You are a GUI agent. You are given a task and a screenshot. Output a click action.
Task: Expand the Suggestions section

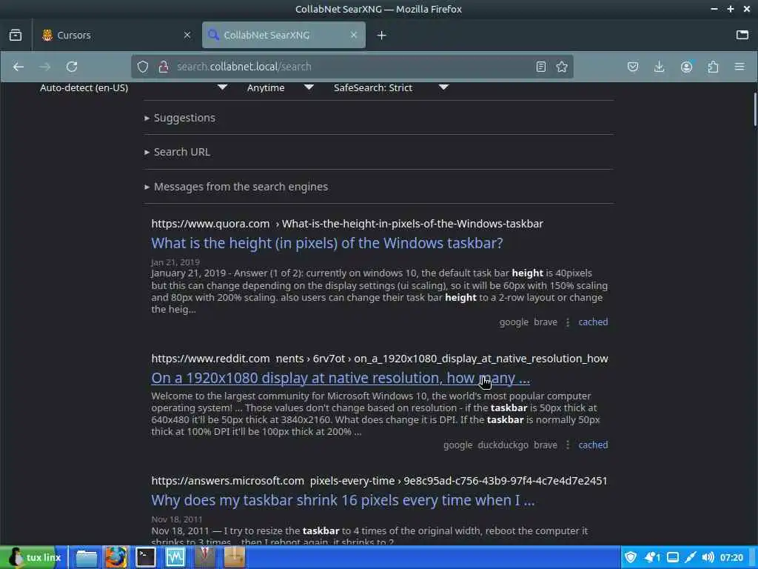[180, 118]
